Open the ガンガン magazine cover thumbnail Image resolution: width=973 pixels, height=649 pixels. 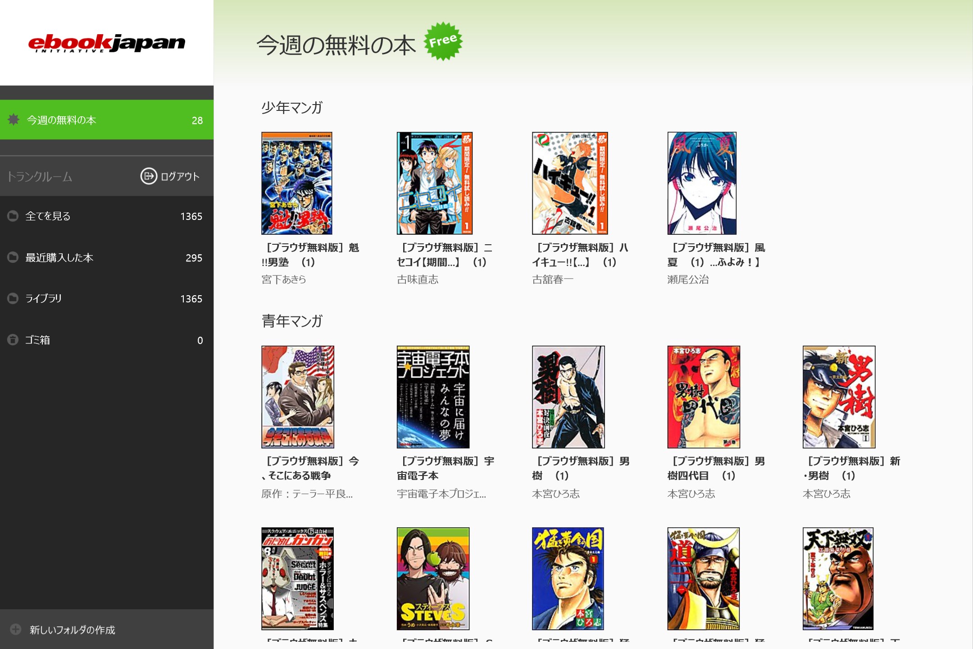[x=297, y=579]
